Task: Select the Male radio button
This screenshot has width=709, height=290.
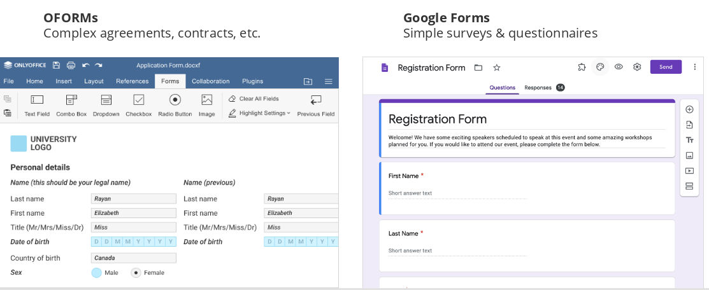Action: 96,273
